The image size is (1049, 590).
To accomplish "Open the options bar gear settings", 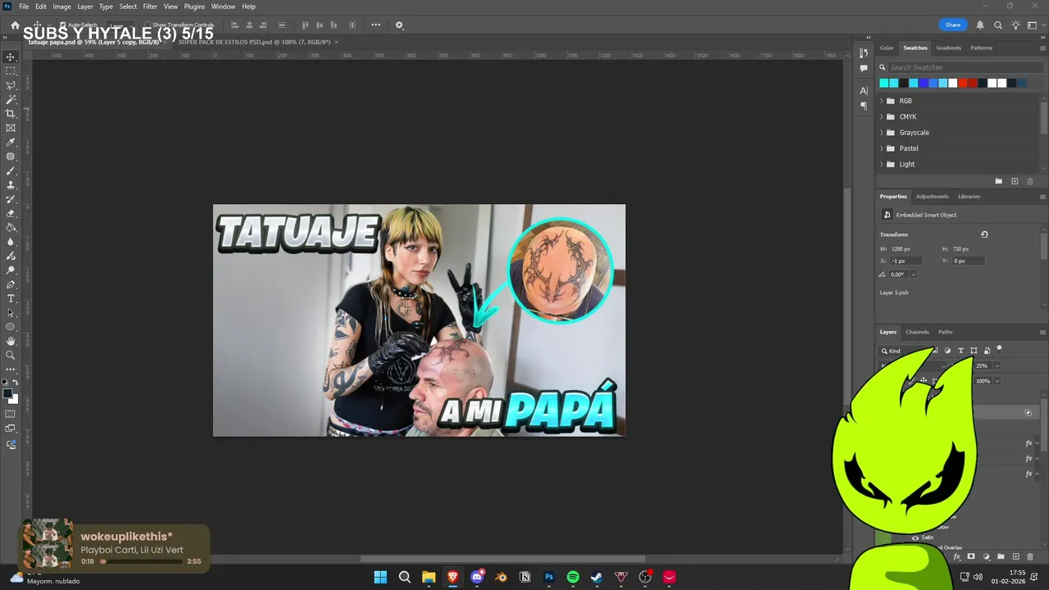I will tap(399, 25).
